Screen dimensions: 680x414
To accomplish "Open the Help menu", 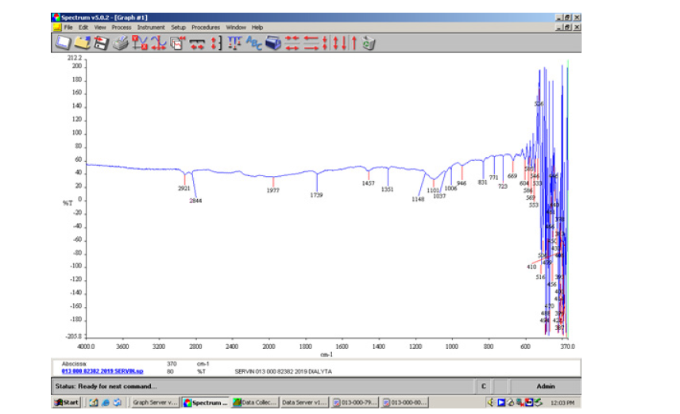I will click(257, 27).
